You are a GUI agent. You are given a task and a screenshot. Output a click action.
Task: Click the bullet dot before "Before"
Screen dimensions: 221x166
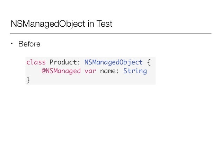pos(12,44)
